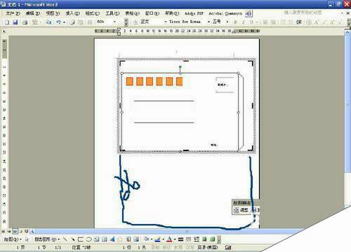Insert clip art from drawing toolbar
Image resolution: width=351 pixels, height=252 pixels.
pyautogui.click(x=128, y=239)
